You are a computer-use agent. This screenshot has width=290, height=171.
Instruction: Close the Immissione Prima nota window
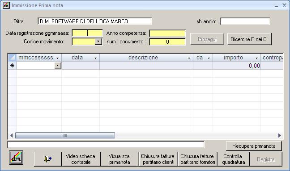(284, 5)
